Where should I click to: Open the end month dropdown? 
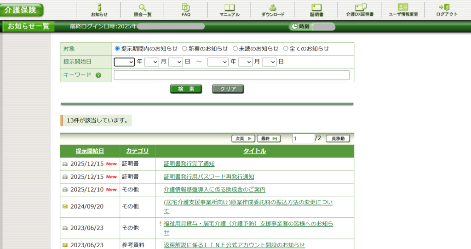coord(245,62)
